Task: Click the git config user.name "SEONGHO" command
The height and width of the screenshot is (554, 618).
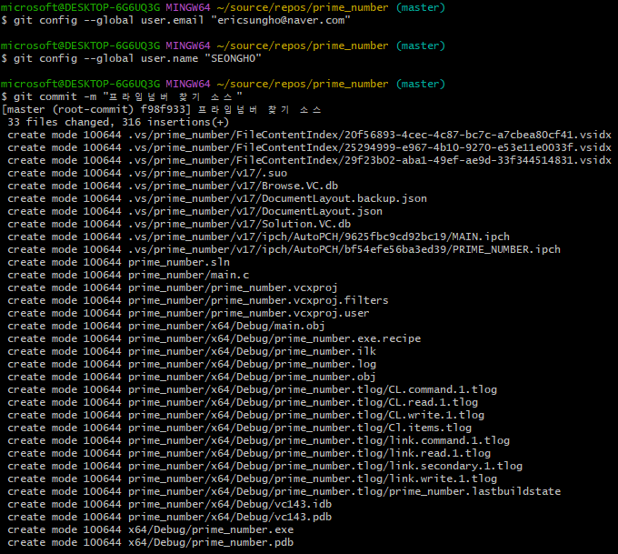Action: (x=131, y=58)
